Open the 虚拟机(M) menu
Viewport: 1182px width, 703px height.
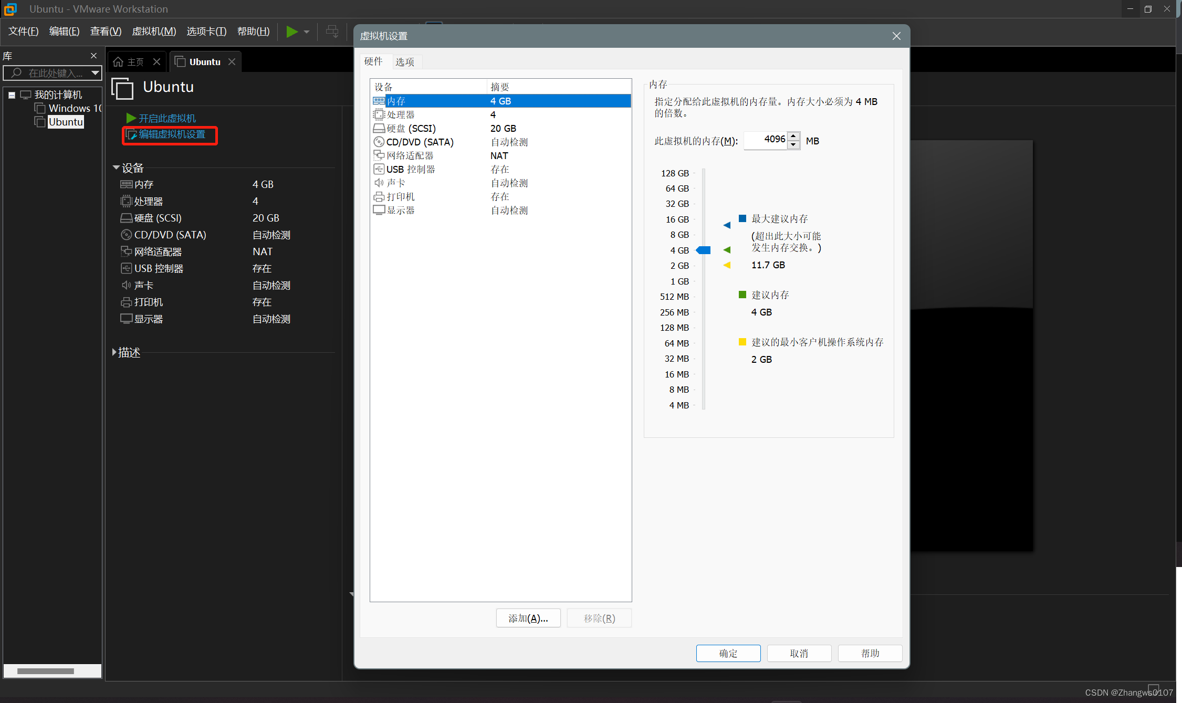point(154,32)
